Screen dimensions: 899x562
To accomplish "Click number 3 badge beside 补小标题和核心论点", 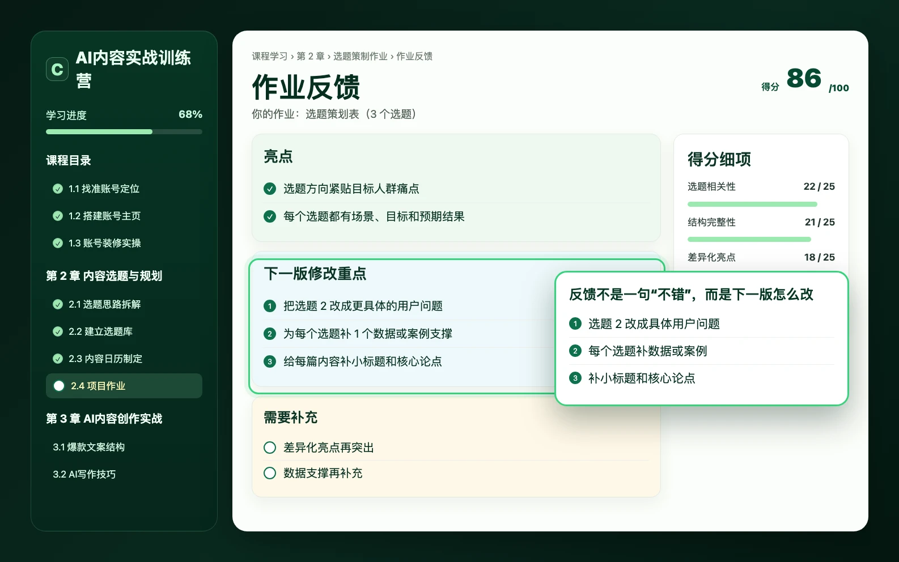I will [575, 378].
